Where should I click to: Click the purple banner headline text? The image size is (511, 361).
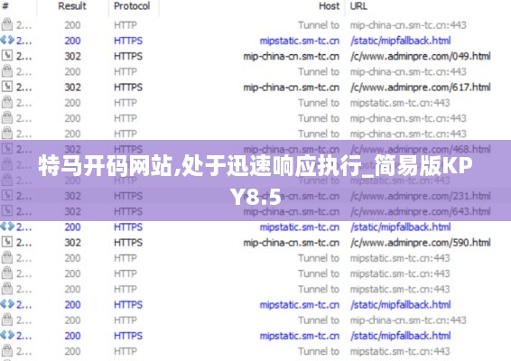coord(255,180)
